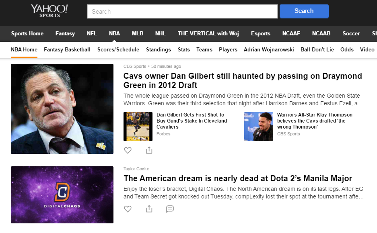Screen dimensions: 377x233
Task: Open the Standings tab
Action: click(159, 49)
